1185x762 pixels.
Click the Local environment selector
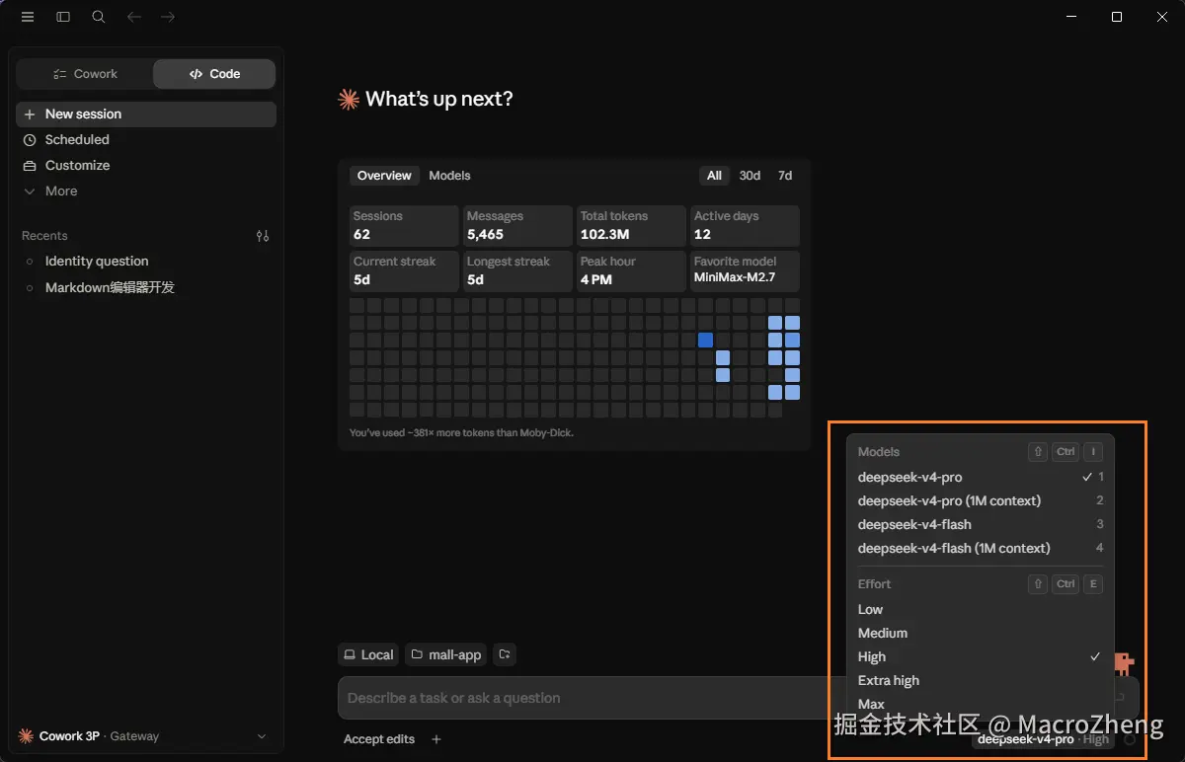(x=367, y=654)
